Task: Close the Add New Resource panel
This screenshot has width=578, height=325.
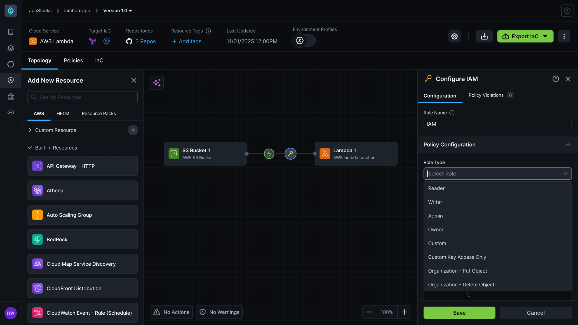Action: pos(134,81)
